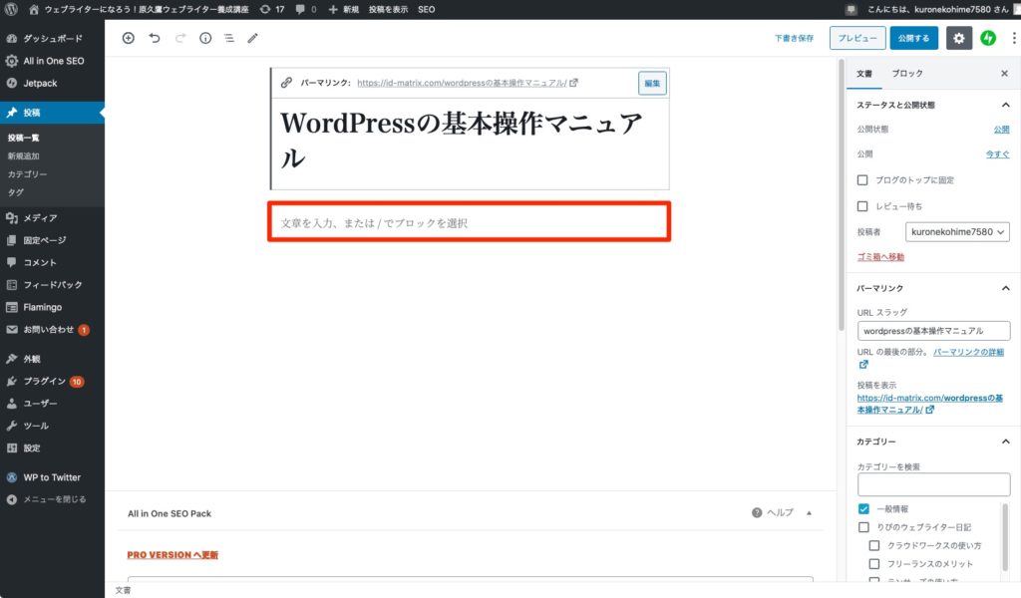Screen dimensions: 1021x598
Task: Check フリーランスのメリット category
Action: [x=874, y=563]
